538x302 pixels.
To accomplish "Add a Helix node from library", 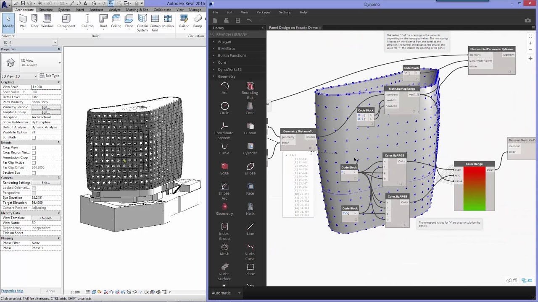I will click(250, 209).
